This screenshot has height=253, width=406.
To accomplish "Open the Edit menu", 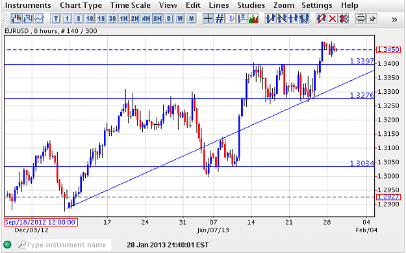I will (193, 5).
